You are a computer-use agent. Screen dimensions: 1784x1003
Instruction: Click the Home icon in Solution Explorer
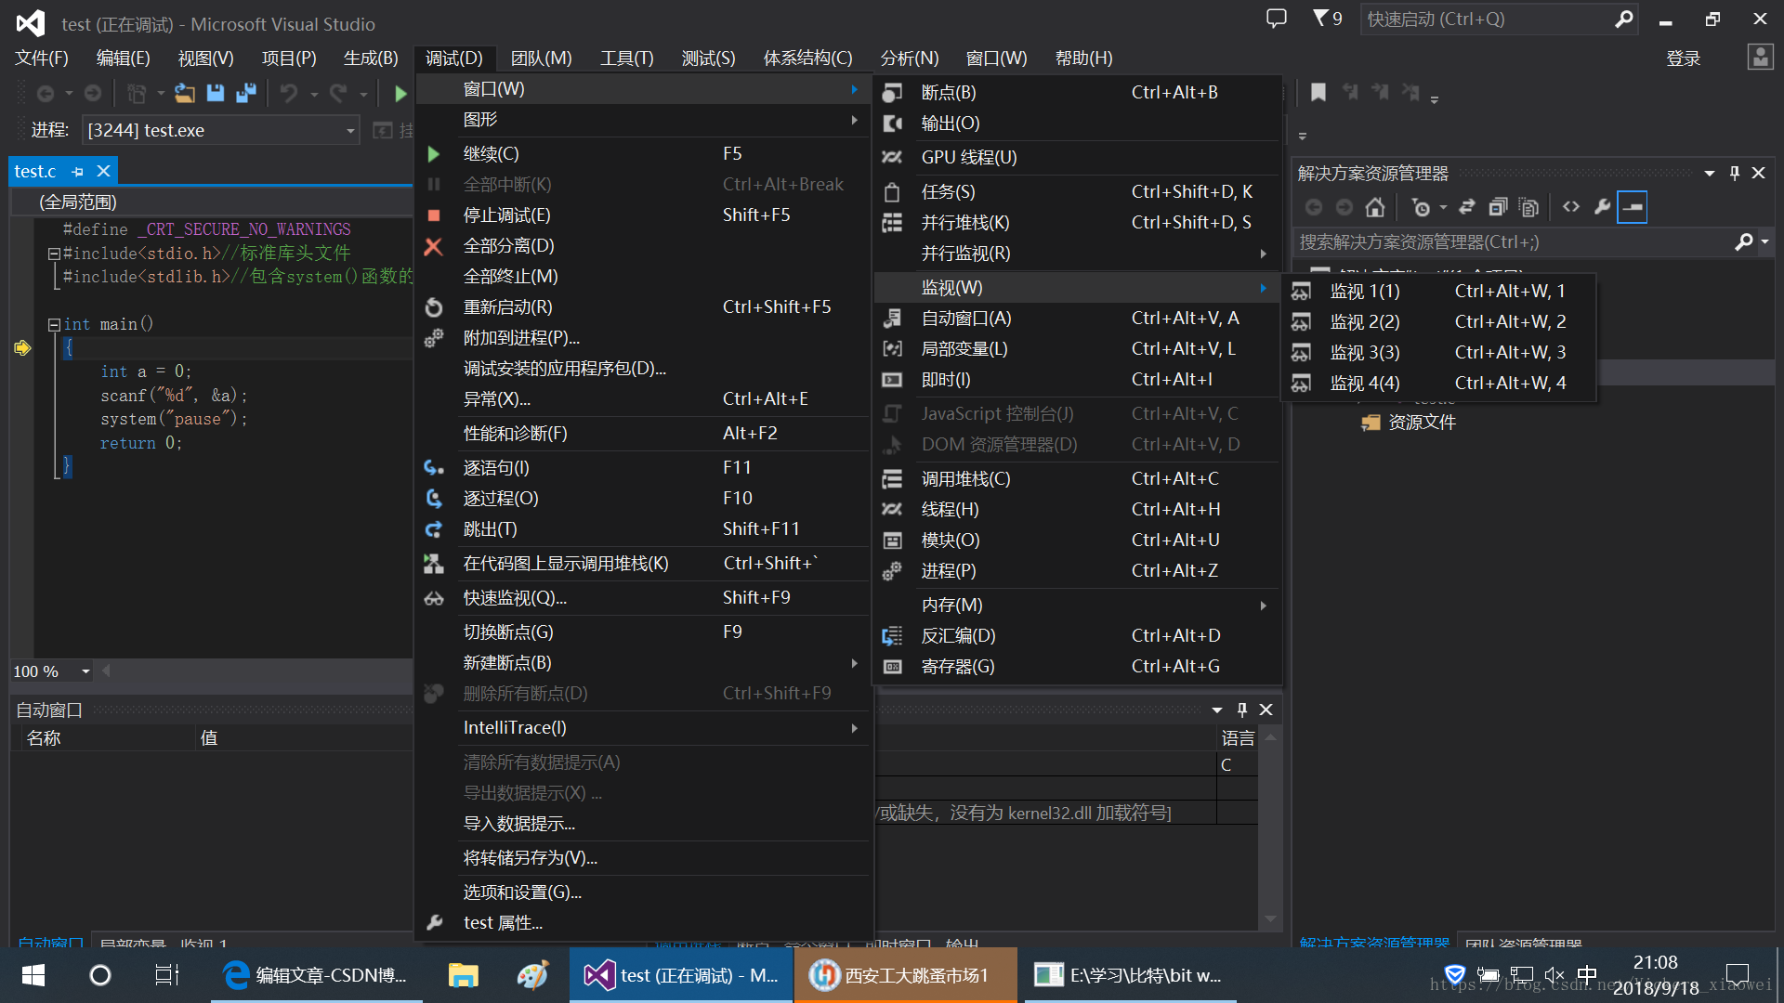[x=1375, y=207]
